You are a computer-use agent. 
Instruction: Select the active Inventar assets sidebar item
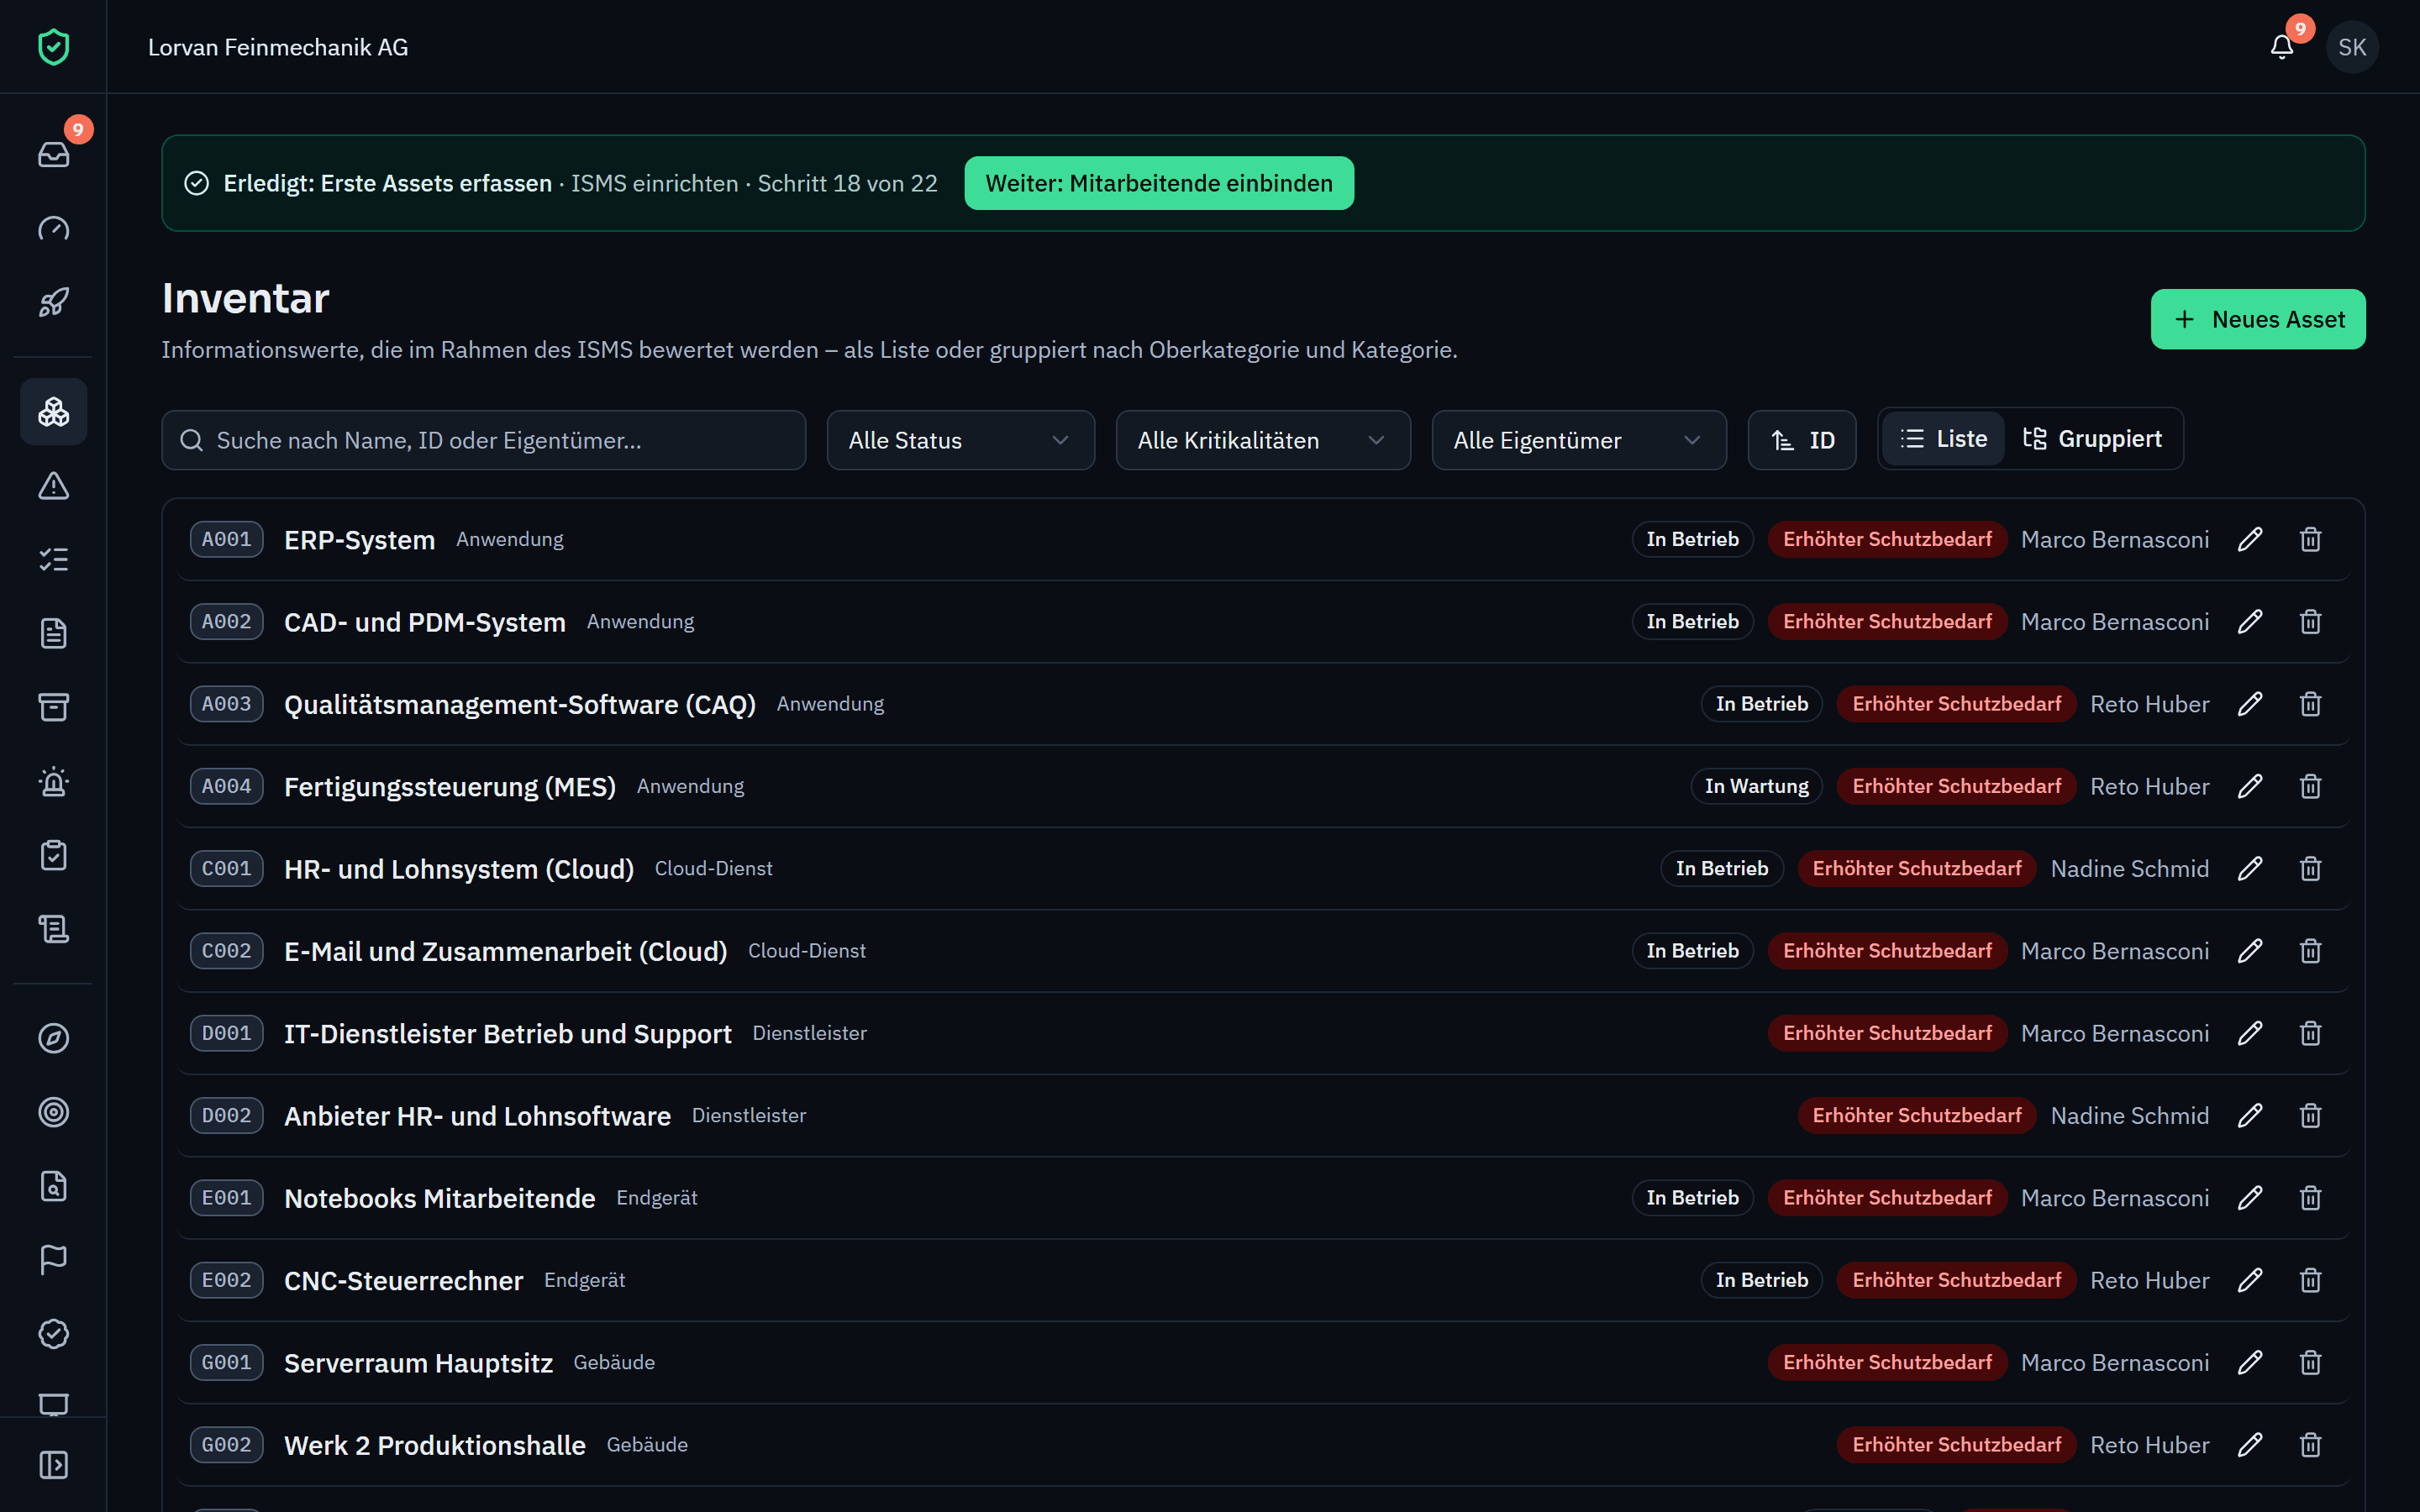(53, 412)
